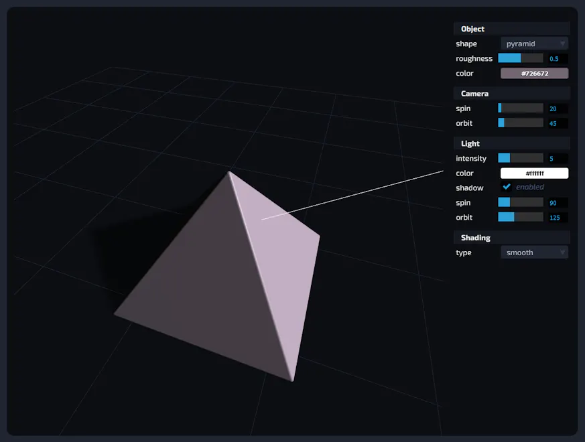Open the Shading type dropdown
The width and height of the screenshot is (585, 442).
click(x=534, y=252)
